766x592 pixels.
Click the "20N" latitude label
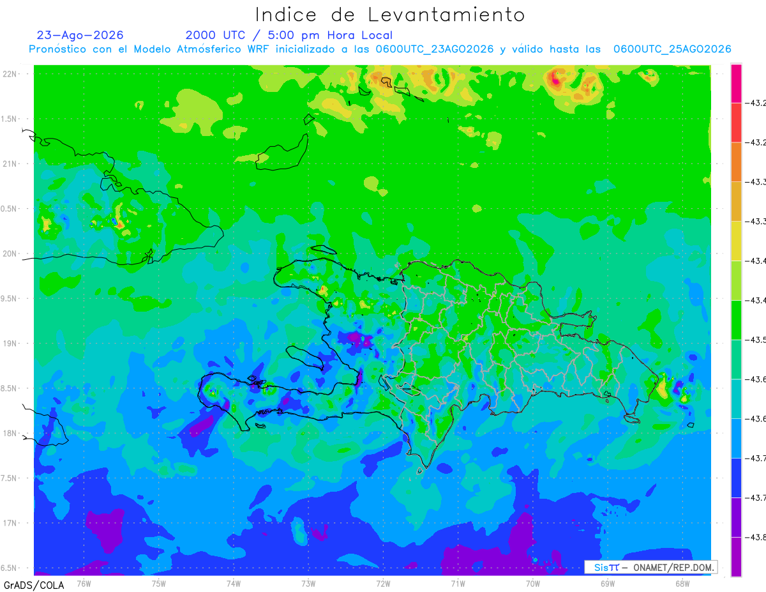coord(11,254)
